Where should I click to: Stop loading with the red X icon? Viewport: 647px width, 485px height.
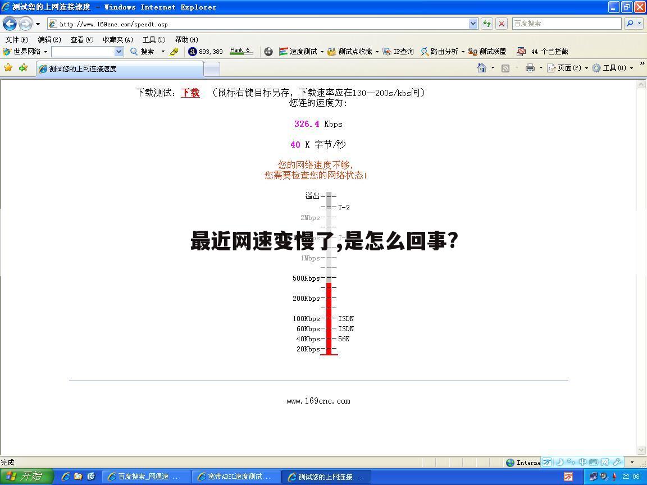[x=502, y=24]
